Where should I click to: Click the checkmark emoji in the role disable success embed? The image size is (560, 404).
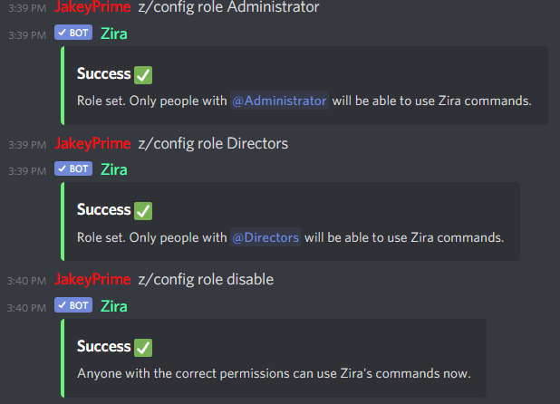[143, 348]
